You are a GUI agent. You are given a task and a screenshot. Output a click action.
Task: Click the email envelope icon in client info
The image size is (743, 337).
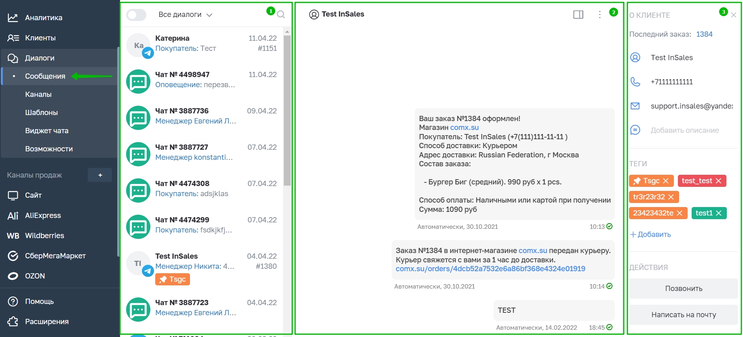(635, 106)
